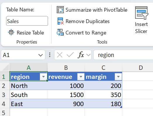Click the cell with value 350
The image size is (153, 116).
[104, 95]
